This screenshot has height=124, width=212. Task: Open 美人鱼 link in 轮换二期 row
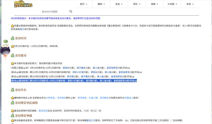click(100, 76)
